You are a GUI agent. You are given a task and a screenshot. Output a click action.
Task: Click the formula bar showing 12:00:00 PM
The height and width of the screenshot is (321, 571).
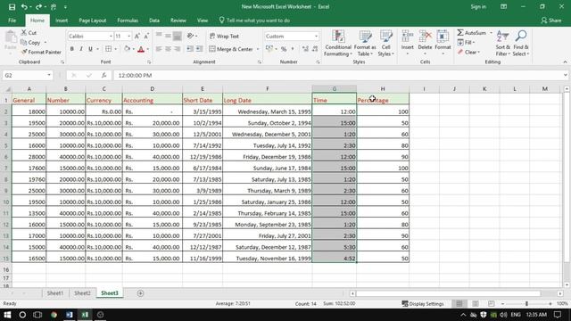[339, 75]
